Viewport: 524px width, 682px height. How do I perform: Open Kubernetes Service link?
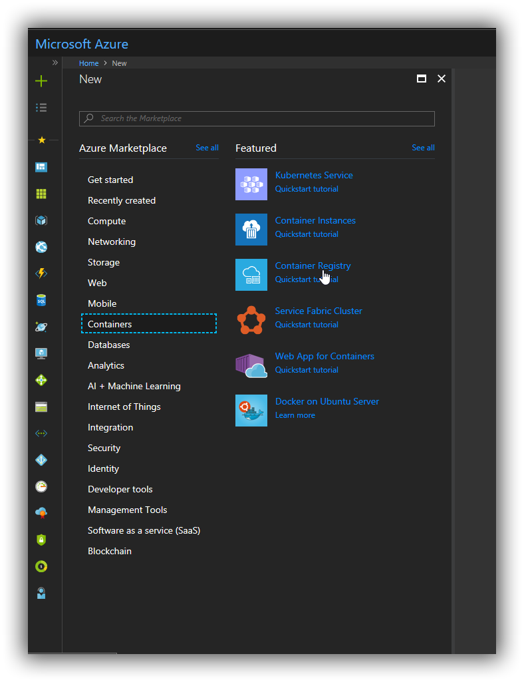point(314,175)
